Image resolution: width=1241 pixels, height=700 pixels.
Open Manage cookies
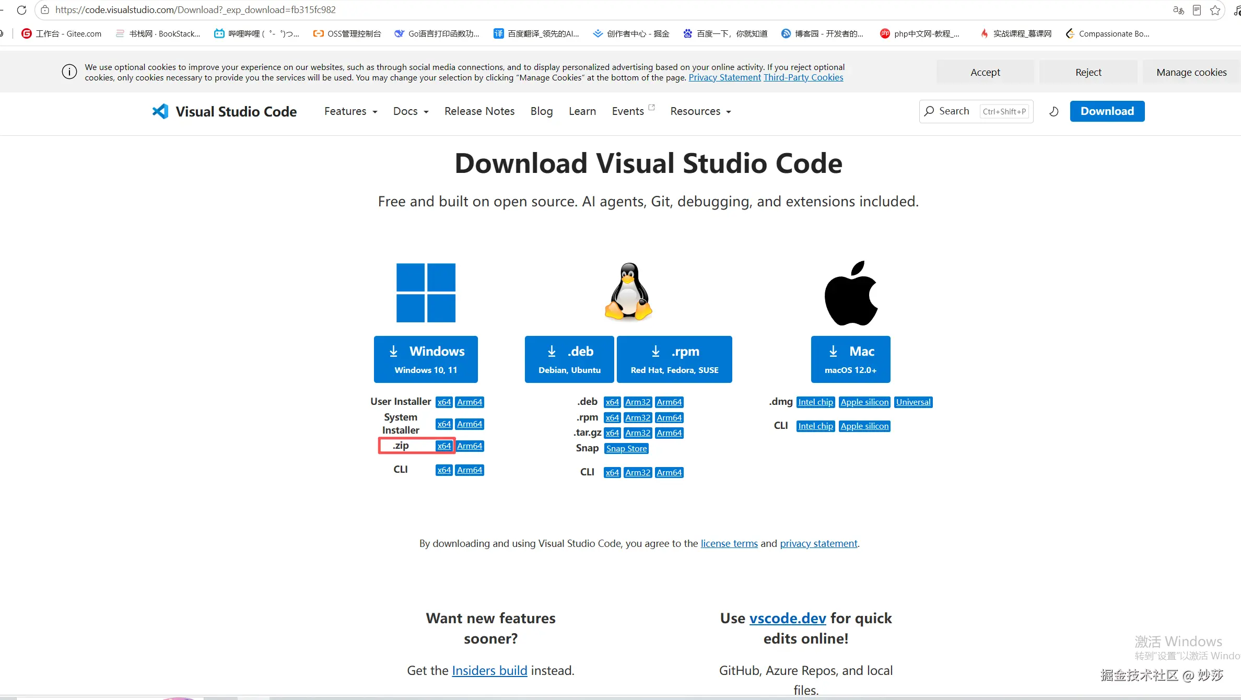1191,72
